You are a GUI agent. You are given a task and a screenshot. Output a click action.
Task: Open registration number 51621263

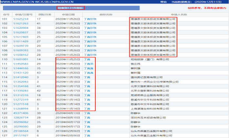[21, 24]
